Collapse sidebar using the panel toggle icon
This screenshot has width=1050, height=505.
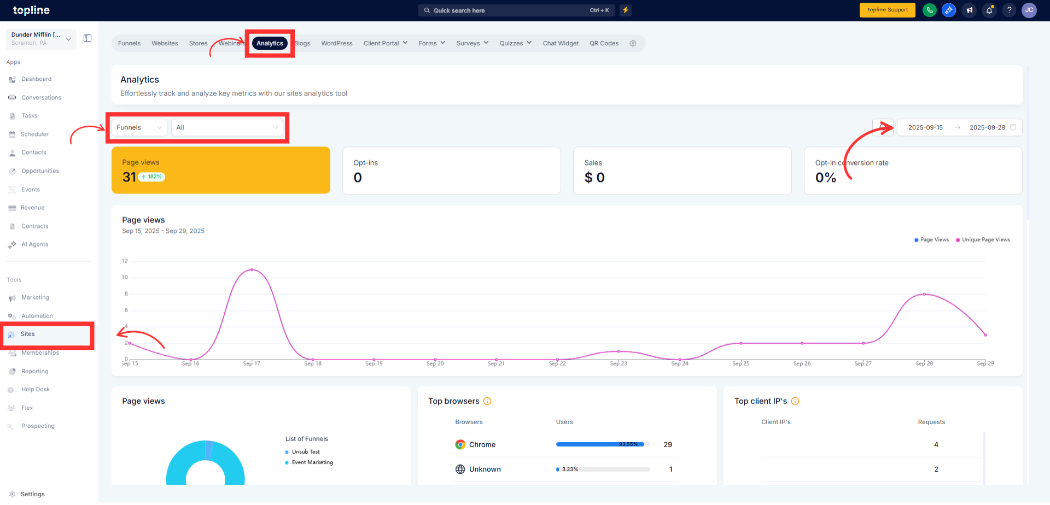(x=87, y=38)
